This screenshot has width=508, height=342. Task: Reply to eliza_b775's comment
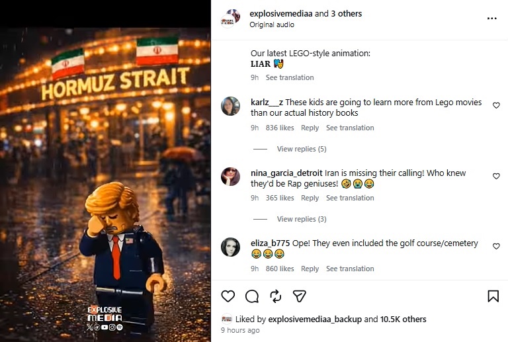(x=310, y=269)
